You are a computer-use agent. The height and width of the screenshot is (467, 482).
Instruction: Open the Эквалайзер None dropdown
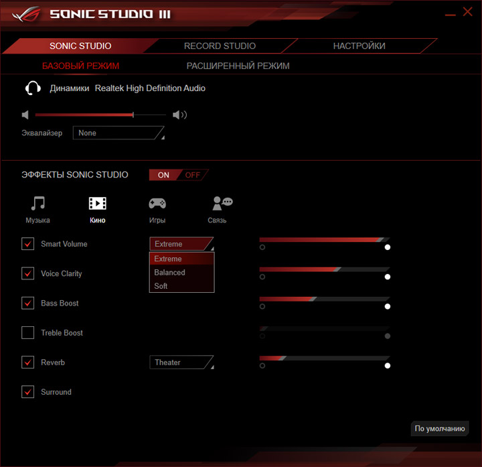click(x=118, y=133)
